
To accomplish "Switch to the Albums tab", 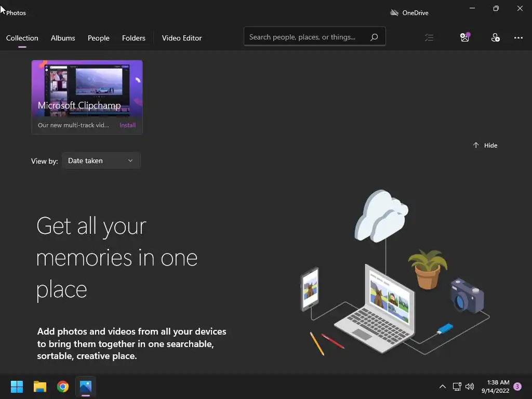I will (x=63, y=38).
